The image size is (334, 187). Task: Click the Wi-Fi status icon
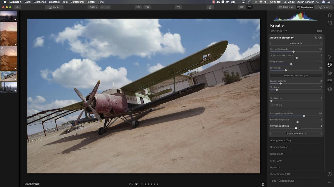pyautogui.click(x=261, y=2)
